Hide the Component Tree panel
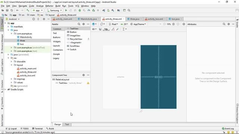The image size is (239, 134). coord(88,75)
